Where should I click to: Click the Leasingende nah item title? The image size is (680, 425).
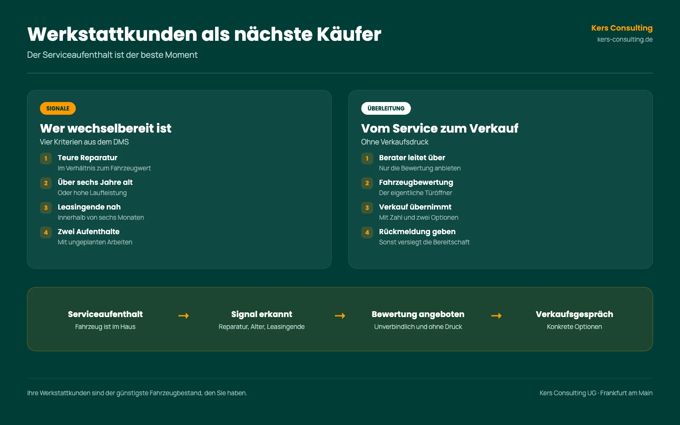point(89,207)
